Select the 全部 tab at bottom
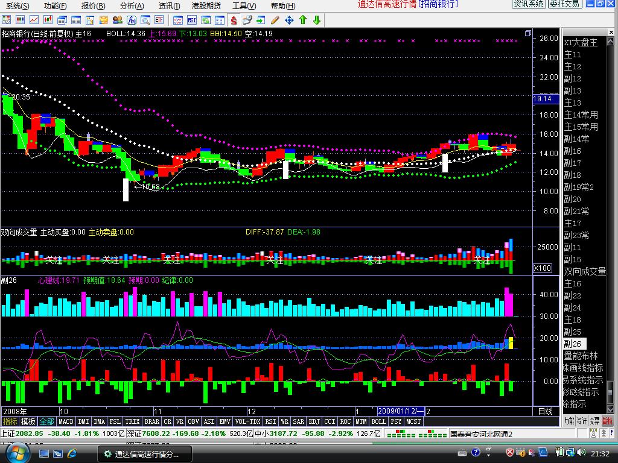This screenshot has height=463, width=618. point(46,421)
